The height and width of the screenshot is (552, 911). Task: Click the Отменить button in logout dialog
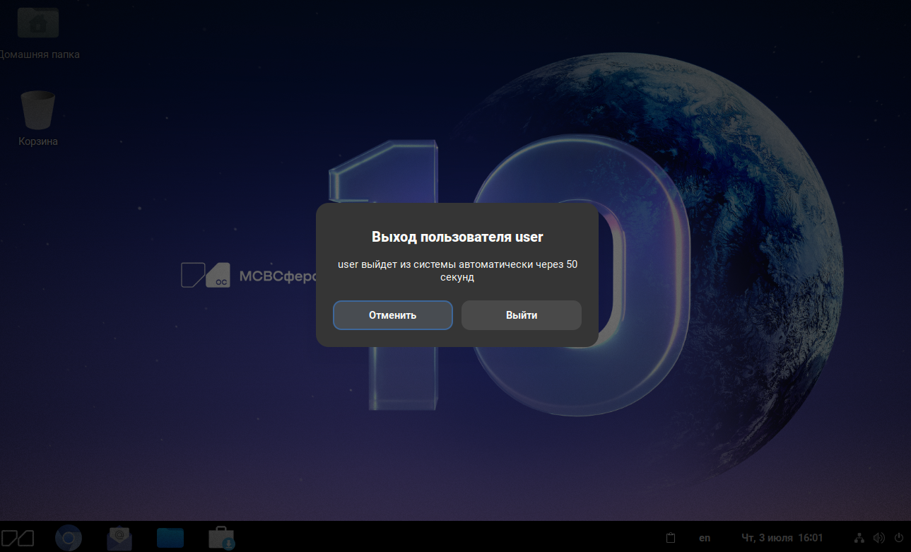[x=392, y=315]
